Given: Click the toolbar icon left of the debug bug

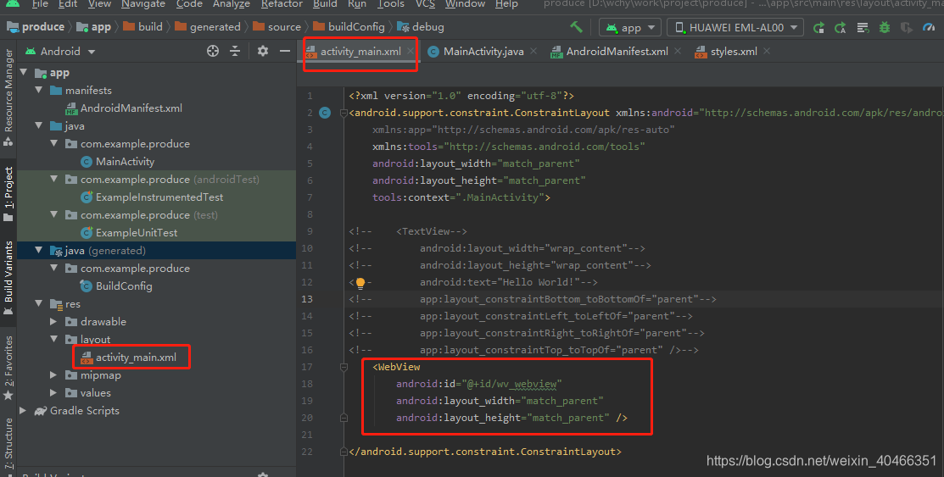Looking at the screenshot, I should coord(863,28).
